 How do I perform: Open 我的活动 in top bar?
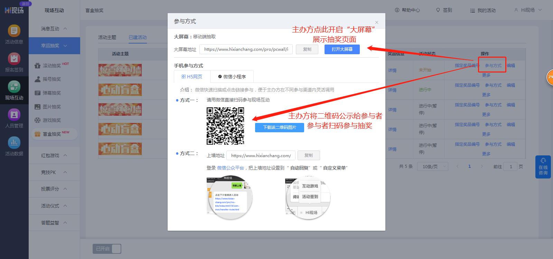[x=483, y=10]
